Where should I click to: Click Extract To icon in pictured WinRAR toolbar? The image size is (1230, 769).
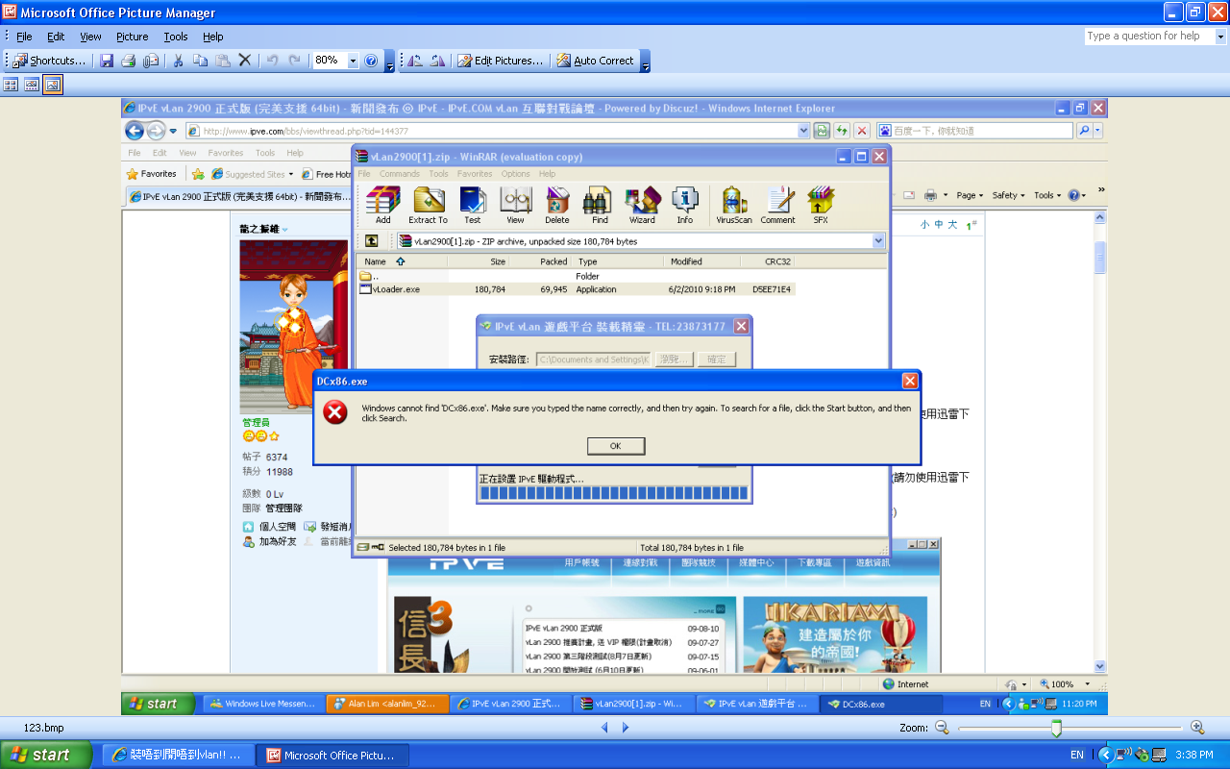pyautogui.click(x=428, y=205)
